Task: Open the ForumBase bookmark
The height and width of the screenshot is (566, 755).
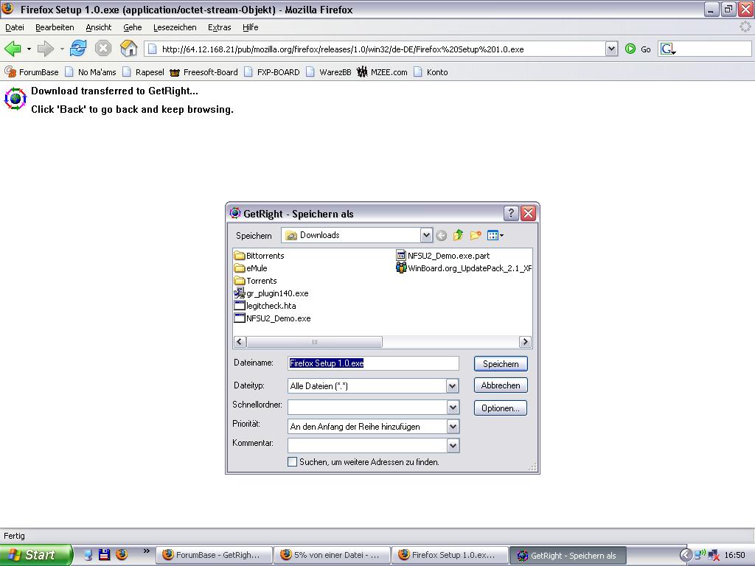Action: coord(32,72)
